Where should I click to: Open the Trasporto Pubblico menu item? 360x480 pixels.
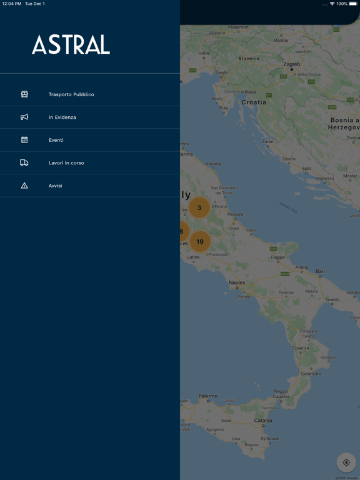tap(90, 94)
